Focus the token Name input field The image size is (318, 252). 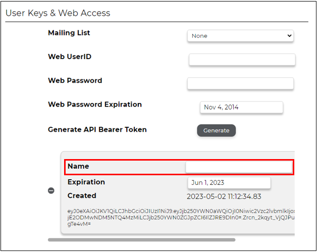click(239, 167)
